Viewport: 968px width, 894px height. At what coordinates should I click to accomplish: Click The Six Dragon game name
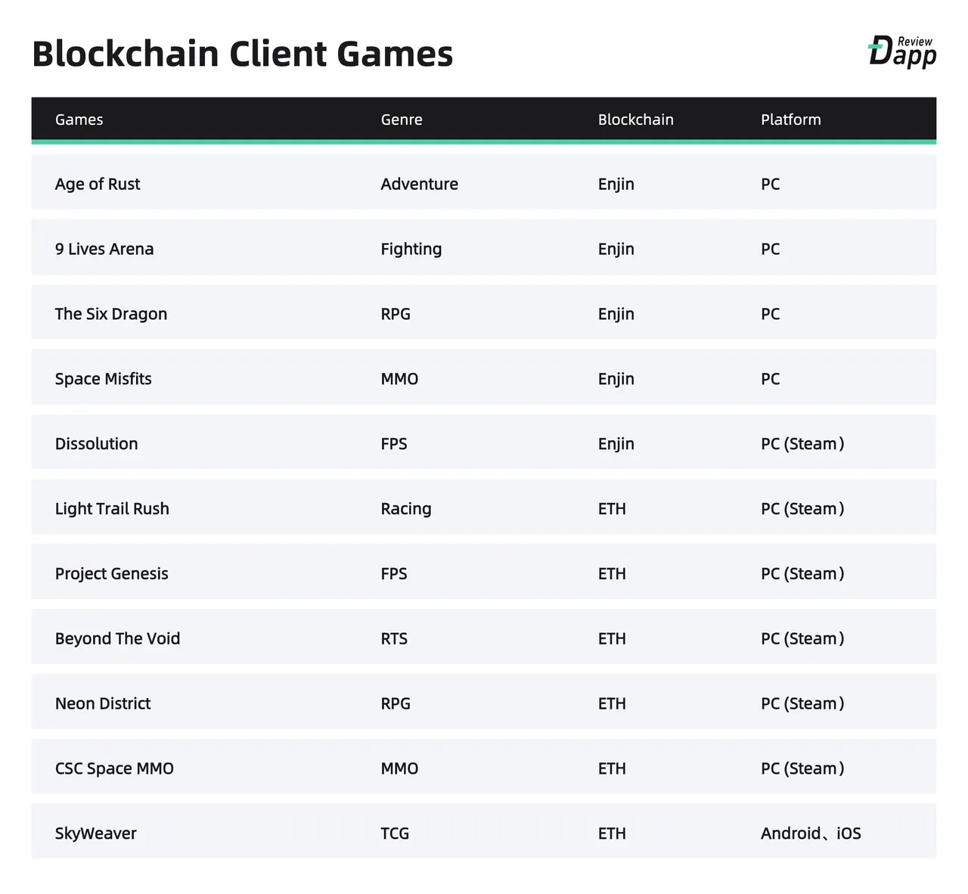tap(111, 314)
